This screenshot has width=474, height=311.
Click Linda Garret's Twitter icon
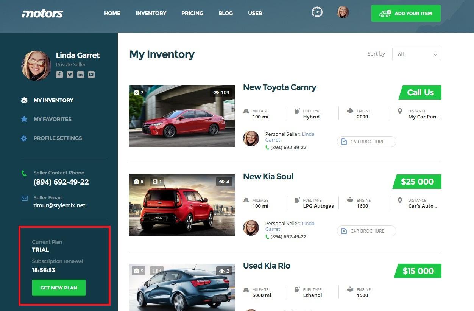[x=70, y=75]
